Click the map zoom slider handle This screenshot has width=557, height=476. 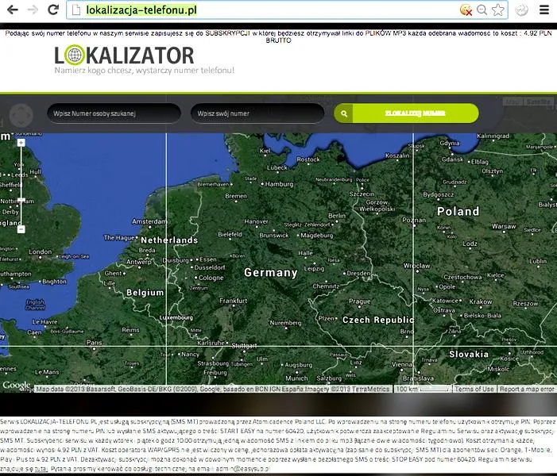pos(21,200)
